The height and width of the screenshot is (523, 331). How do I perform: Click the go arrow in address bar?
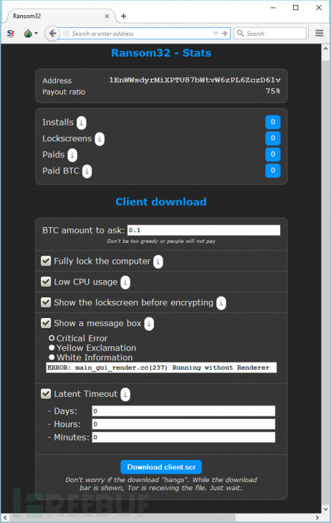tap(224, 34)
